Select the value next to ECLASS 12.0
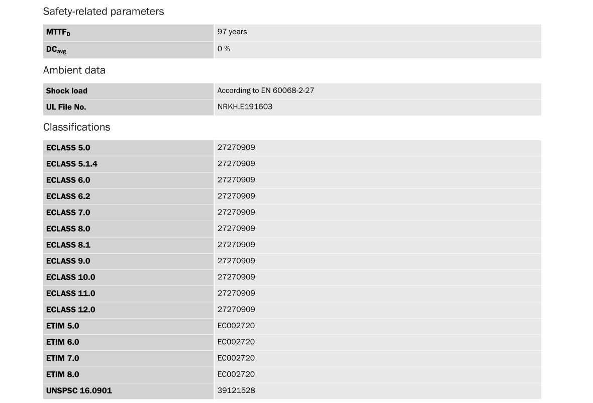 pos(236,309)
